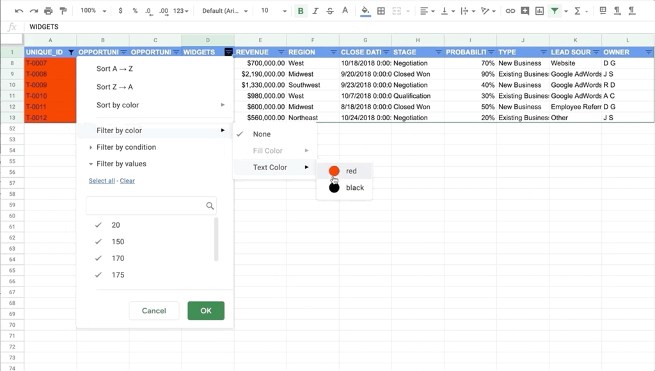Open the vertical align dropdown
The image size is (655, 371).
coord(448,11)
